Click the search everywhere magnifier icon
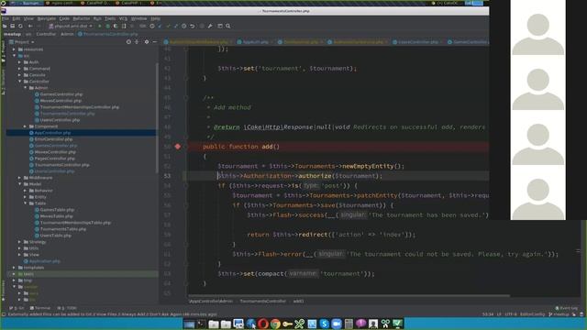 [x=228, y=27]
